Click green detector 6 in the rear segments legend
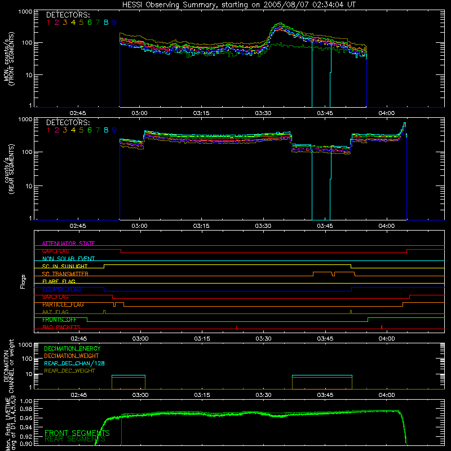Viewport: 451px width, 451px height. point(90,130)
